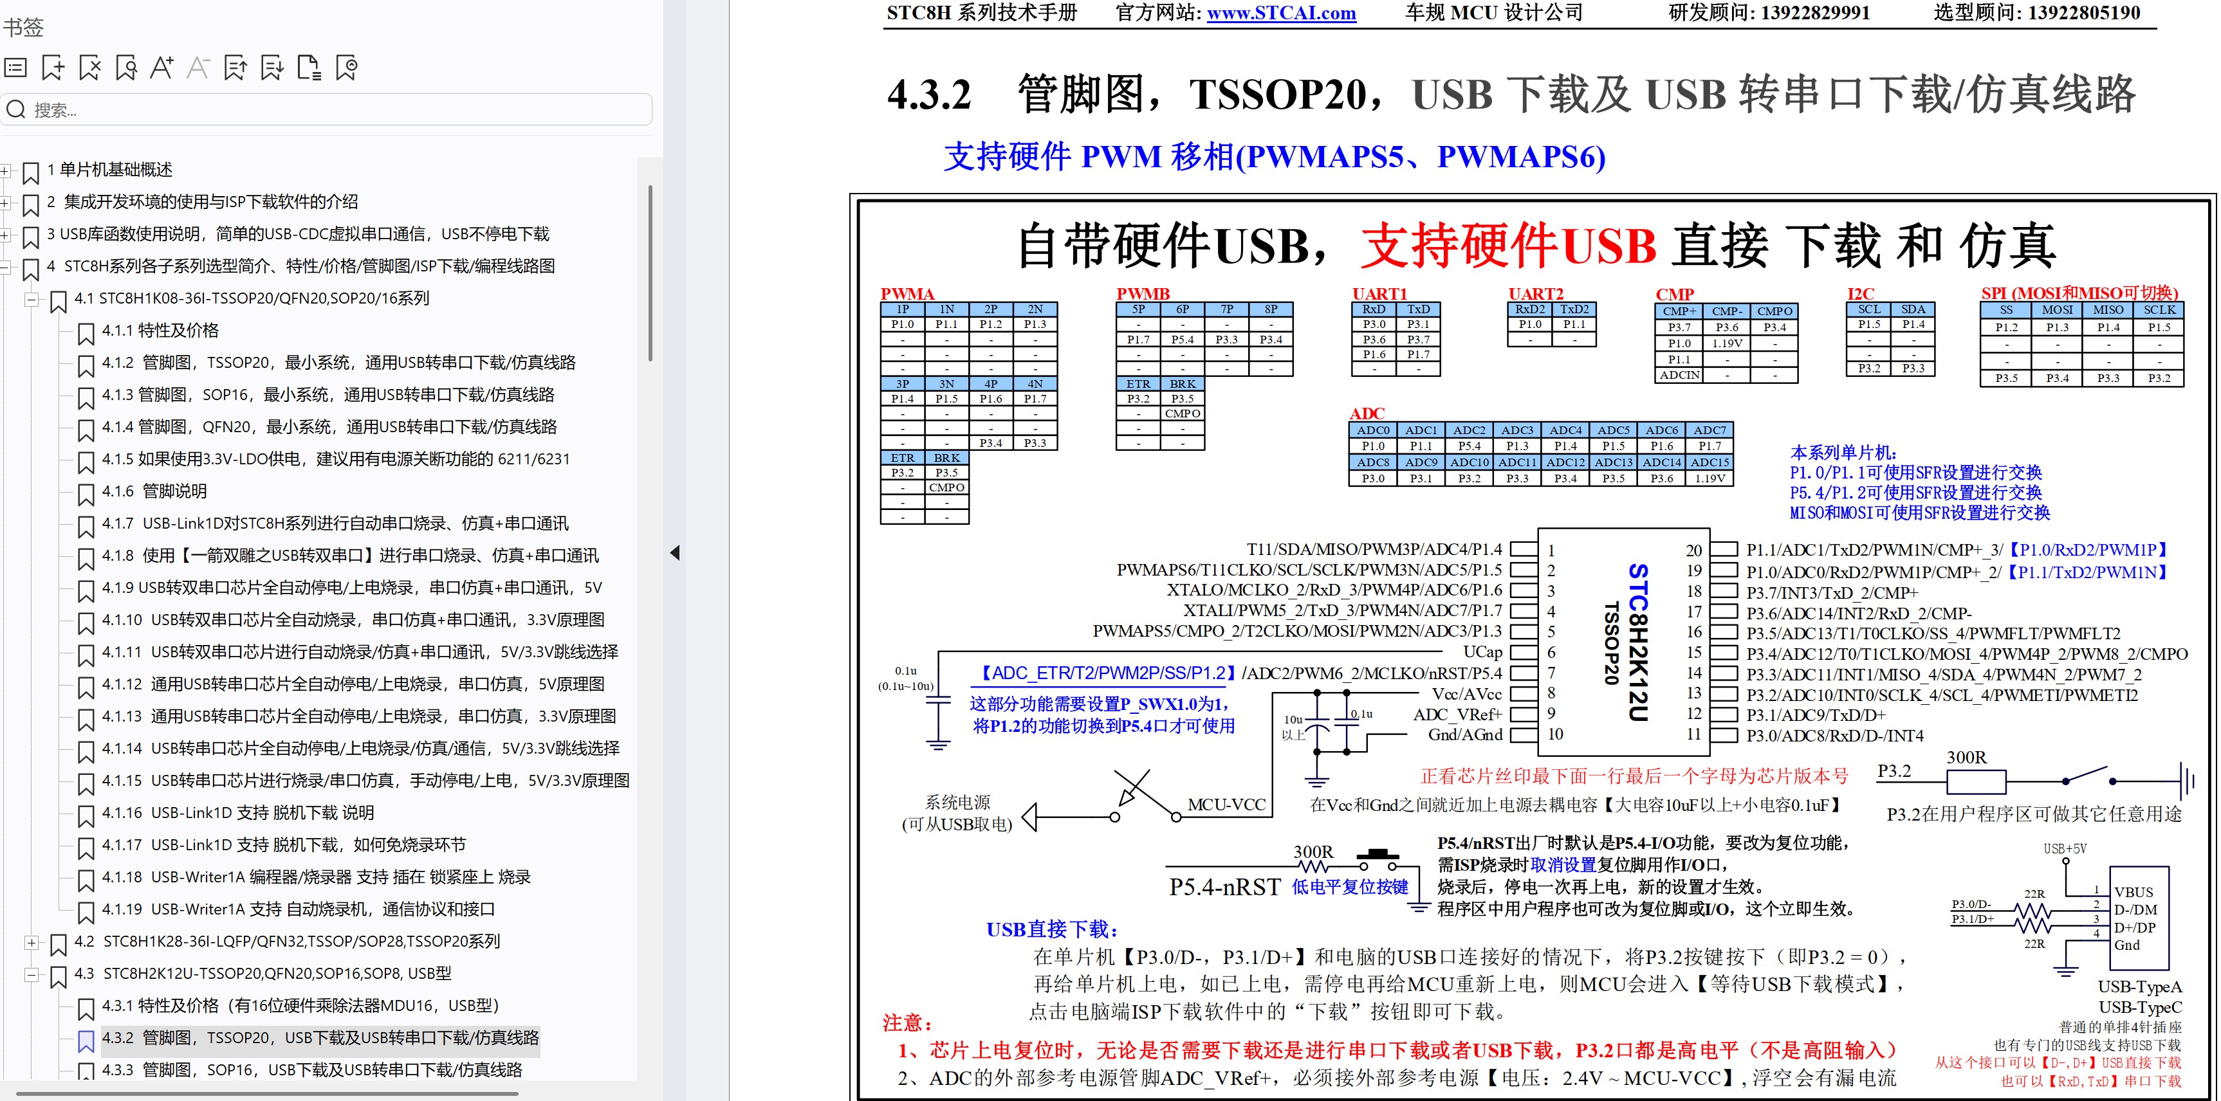Screen dimensions: 2221x1101
Task: Click the find bookmark magnifier icon
Action: 126,68
